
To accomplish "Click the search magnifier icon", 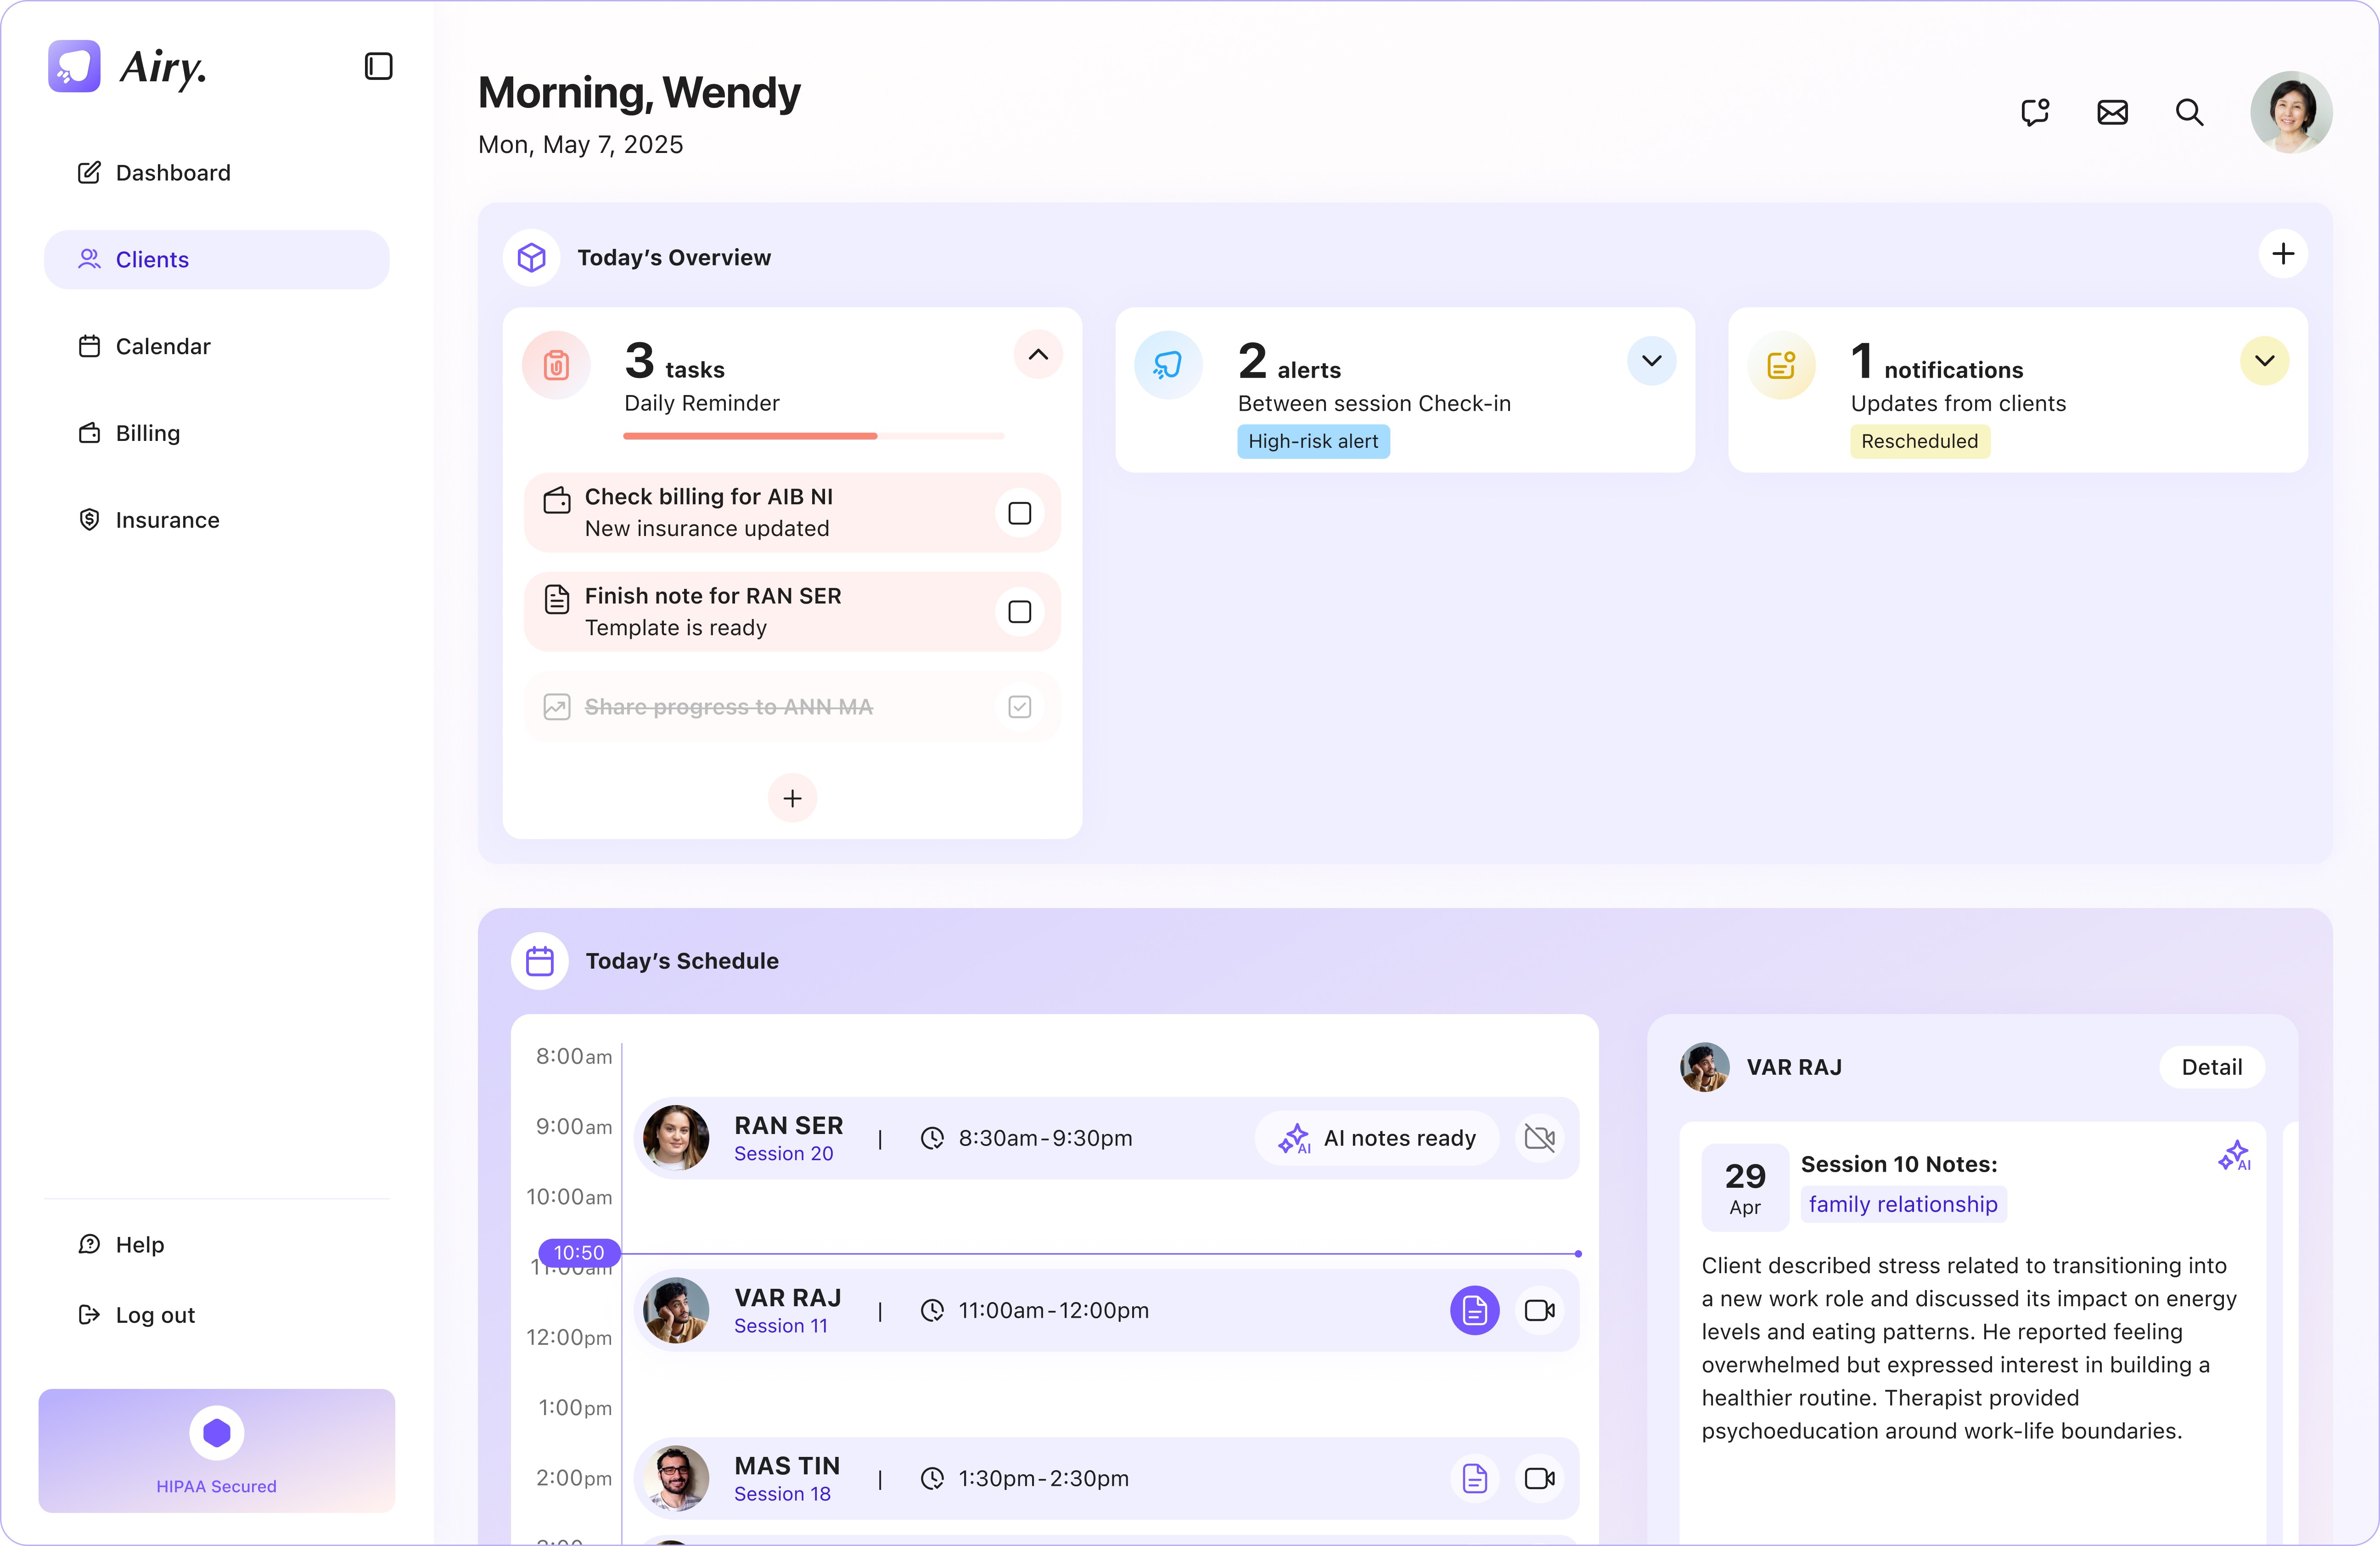I will pos(2189,112).
